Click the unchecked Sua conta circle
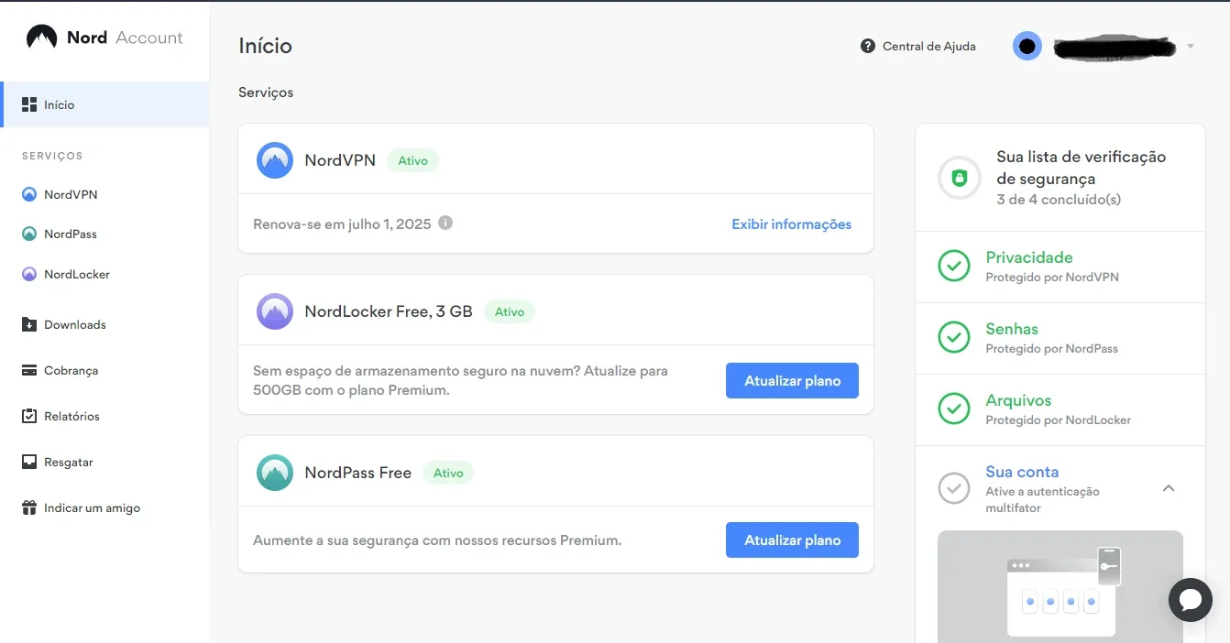This screenshot has height=643, width=1230. point(954,488)
